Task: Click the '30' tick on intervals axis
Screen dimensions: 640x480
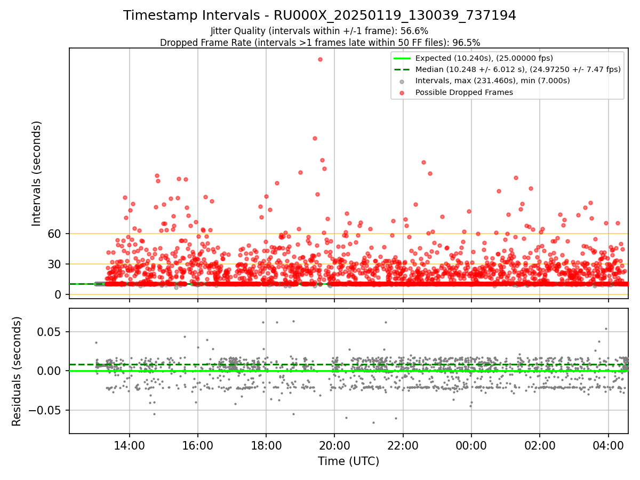Action: (55, 264)
